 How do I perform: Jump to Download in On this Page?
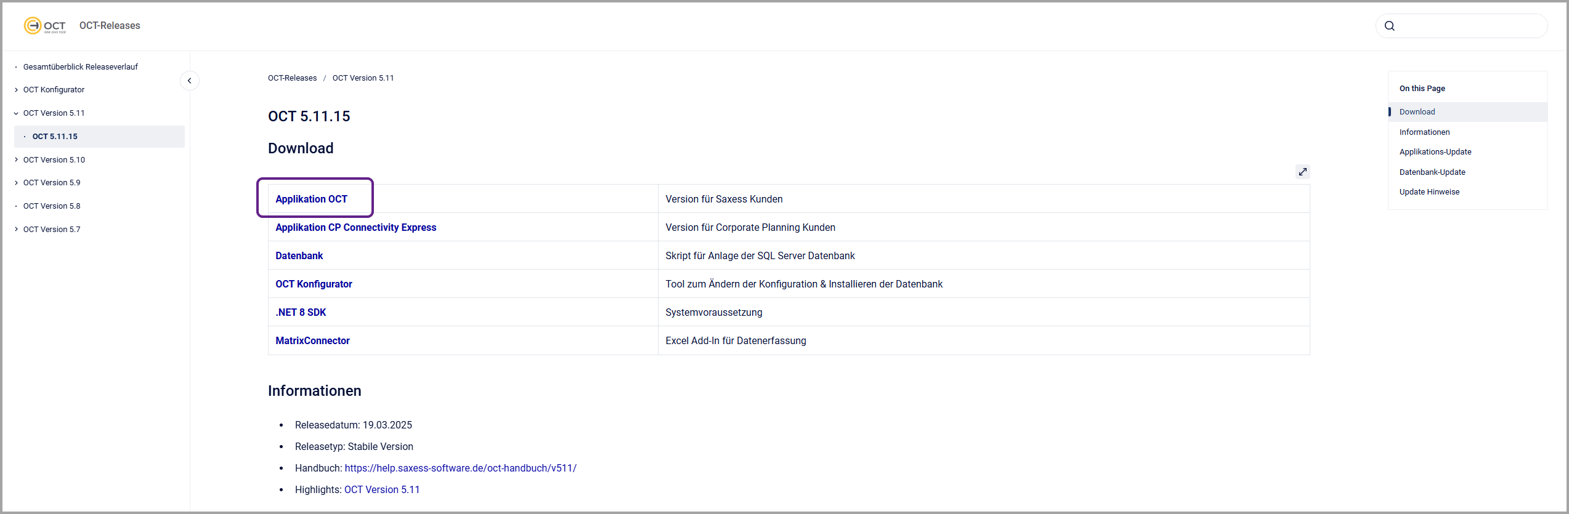pyautogui.click(x=1417, y=112)
